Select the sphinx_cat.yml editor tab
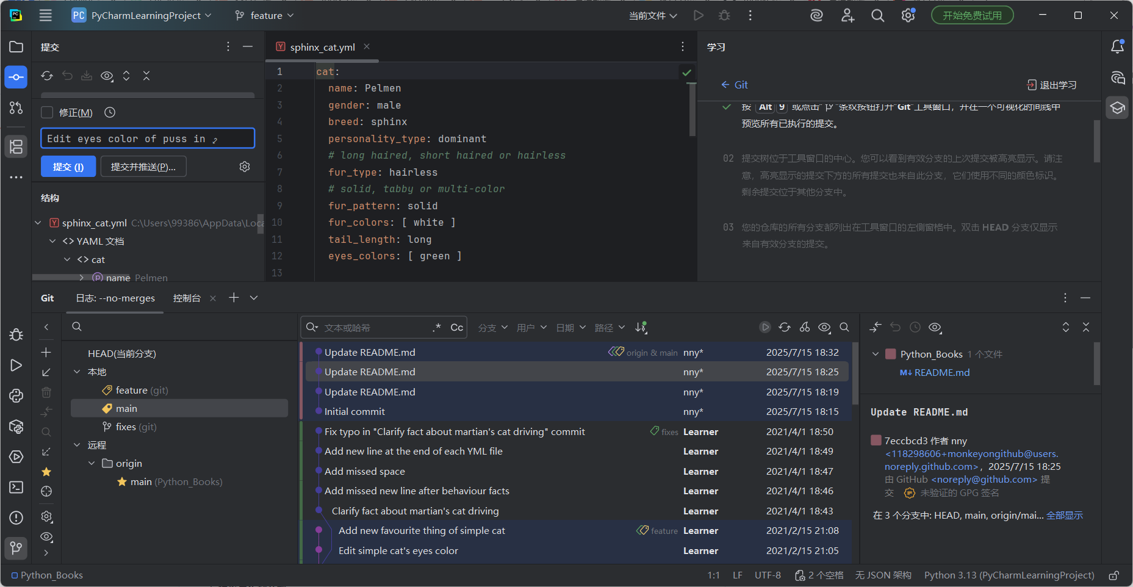This screenshot has height=587, width=1133. pos(322,46)
